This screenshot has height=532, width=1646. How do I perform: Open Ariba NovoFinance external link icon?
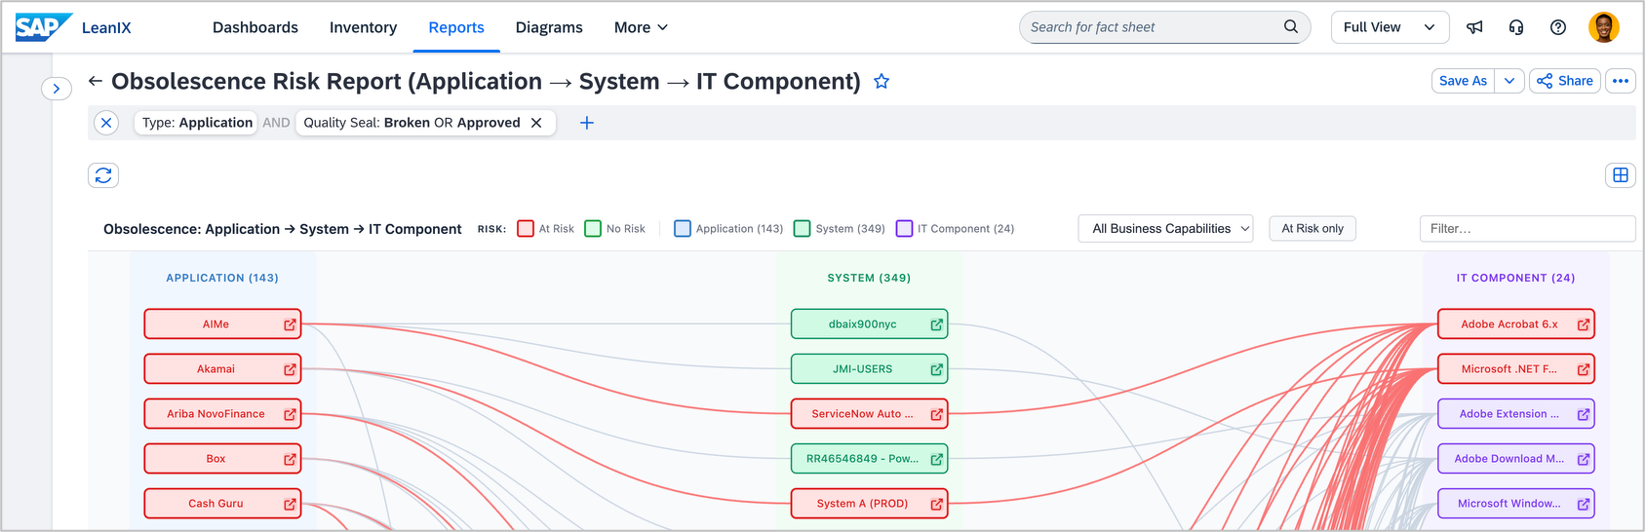290,414
